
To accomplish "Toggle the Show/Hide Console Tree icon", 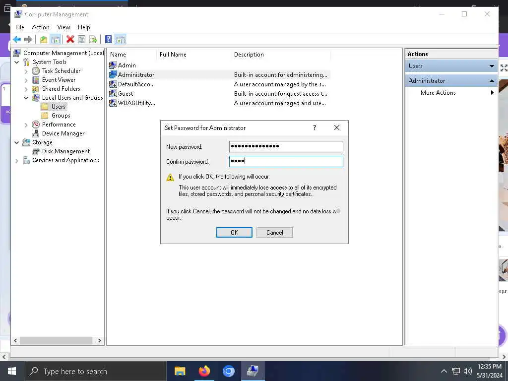I will 56,40.
